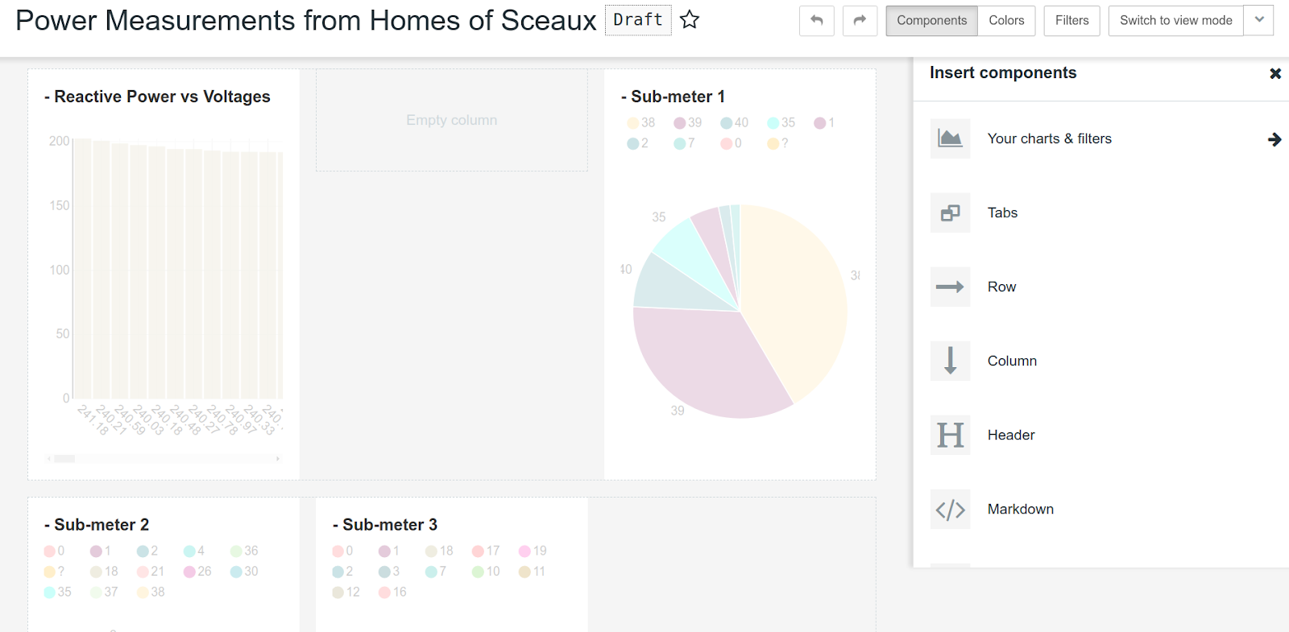Click the undo arrow icon
1289x632 pixels.
click(816, 21)
